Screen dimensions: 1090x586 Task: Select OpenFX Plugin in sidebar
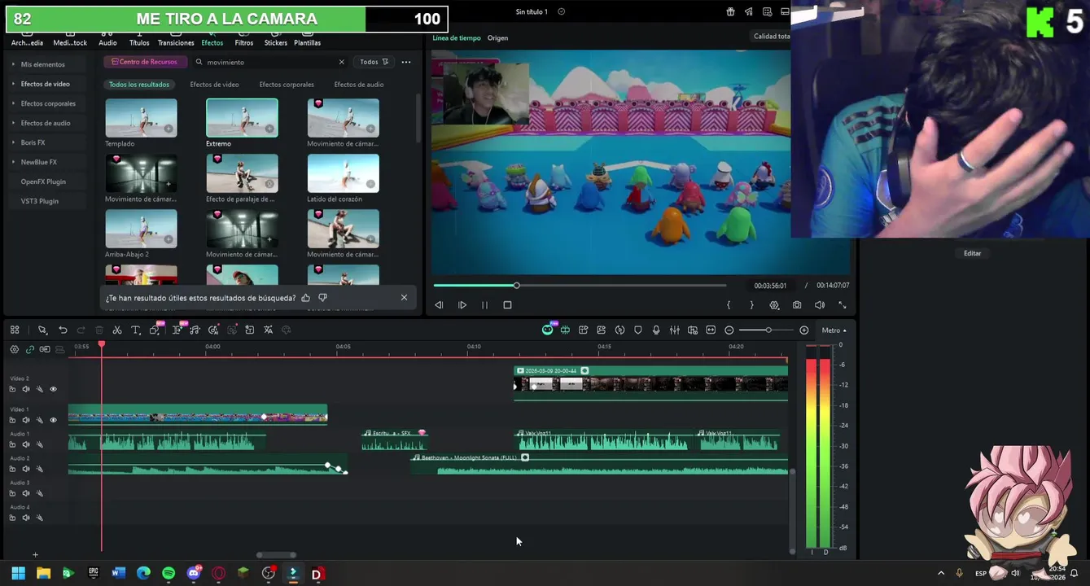[43, 181]
